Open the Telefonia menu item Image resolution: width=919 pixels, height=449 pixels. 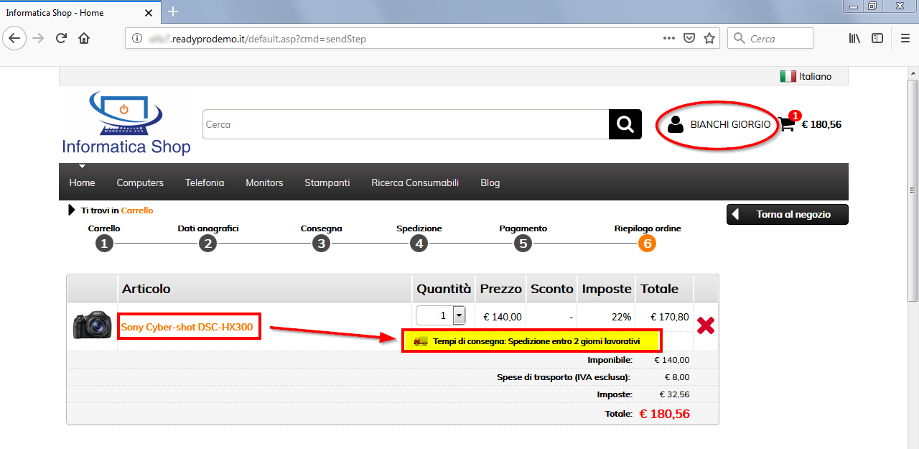(205, 182)
